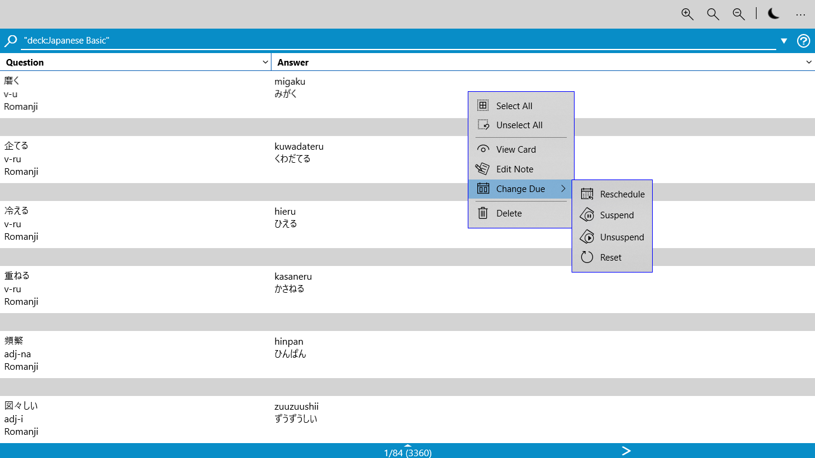Open the search history dropdown arrow
Viewport: 815px width, 458px height.
(783, 40)
